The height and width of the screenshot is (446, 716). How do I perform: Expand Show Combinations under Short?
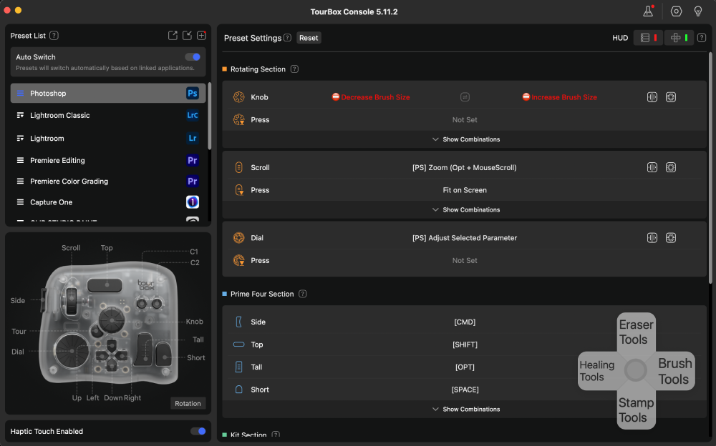click(466, 410)
